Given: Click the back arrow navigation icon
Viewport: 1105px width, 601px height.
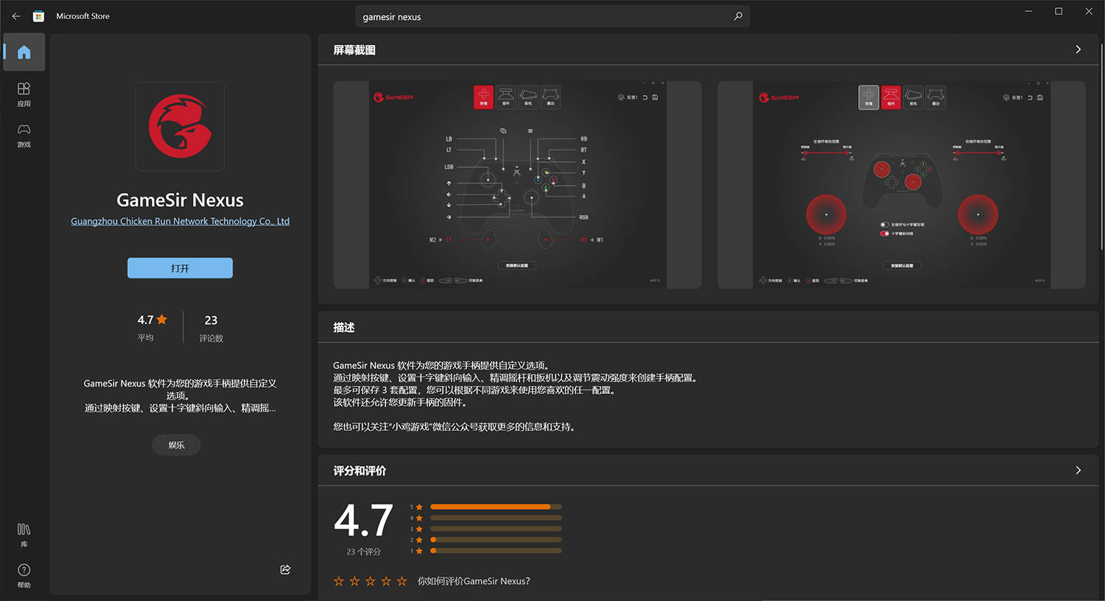Looking at the screenshot, I should (x=15, y=15).
